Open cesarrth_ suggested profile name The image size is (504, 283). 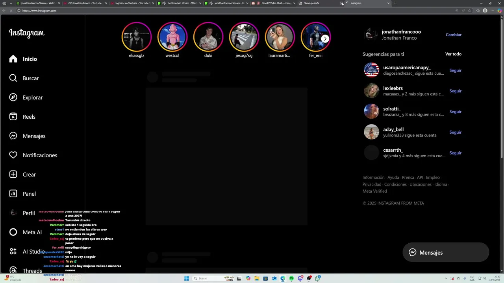pyautogui.click(x=393, y=150)
